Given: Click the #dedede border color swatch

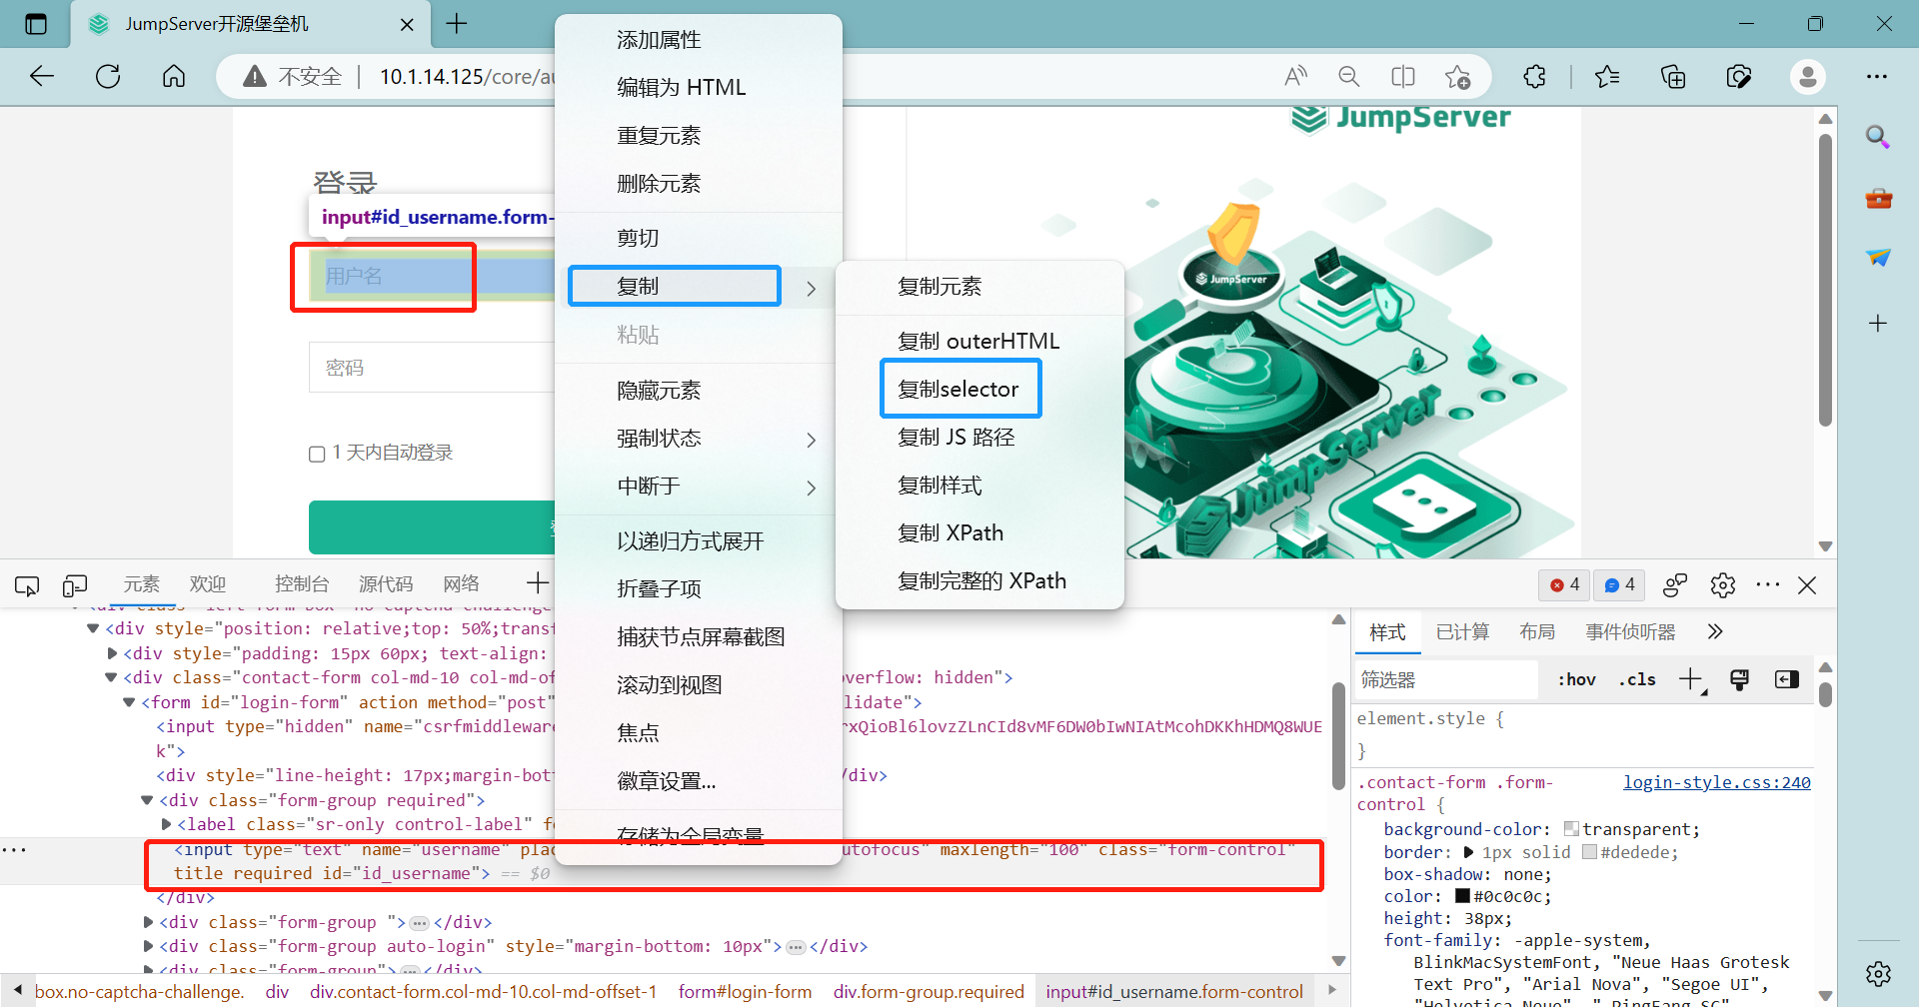Looking at the screenshot, I should [1589, 851].
